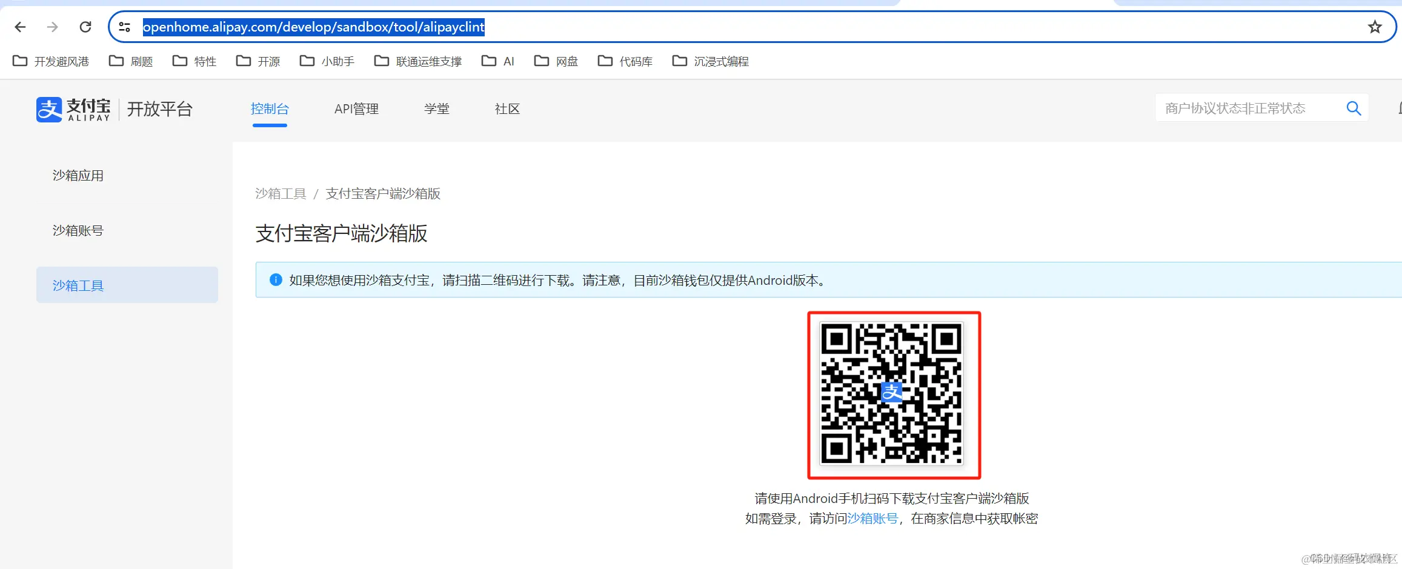
Task: Open the 网盘 bookmark folder
Action: point(566,61)
